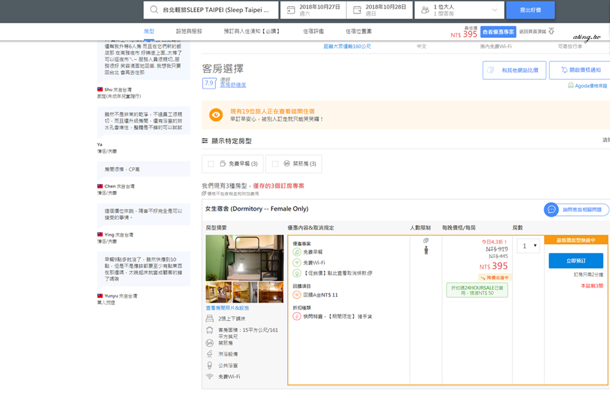This screenshot has width=610, height=396.
Task: Tick the 禁菸房 (3) filter checkbox
Action: tap(275, 164)
